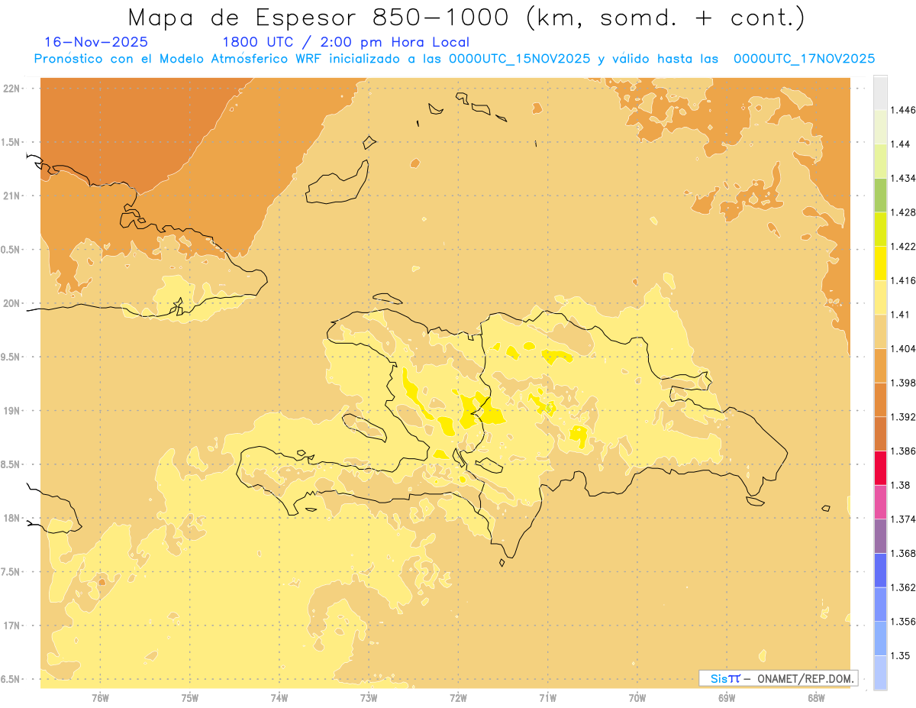Click the 73W longitude axis label
Viewport: 916px width, 708px height.
click(369, 697)
